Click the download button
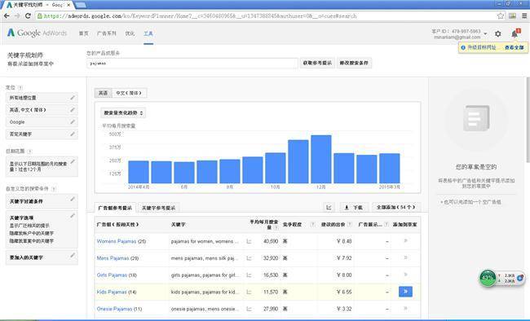The width and height of the screenshot is (530, 321). coord(354,207)
